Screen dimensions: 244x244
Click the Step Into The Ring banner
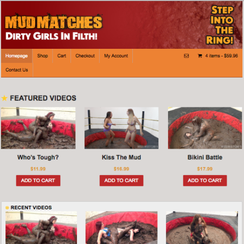click(220, 25)
